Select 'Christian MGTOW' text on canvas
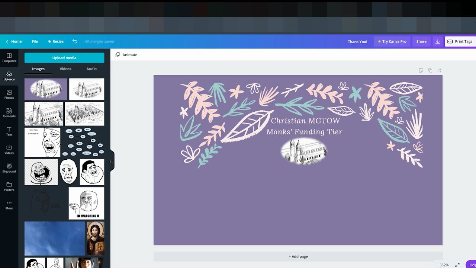The height and width of the screenshot is (268, 476). [305, 121]
